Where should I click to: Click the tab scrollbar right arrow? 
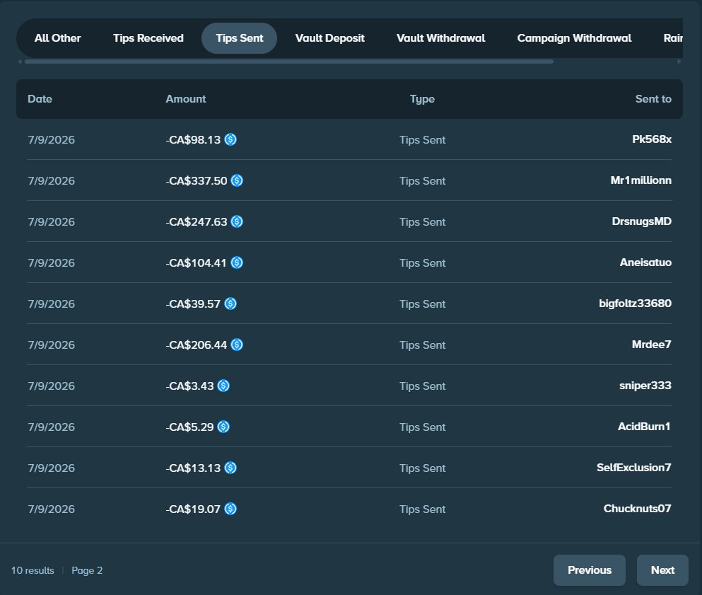point(679,62)
